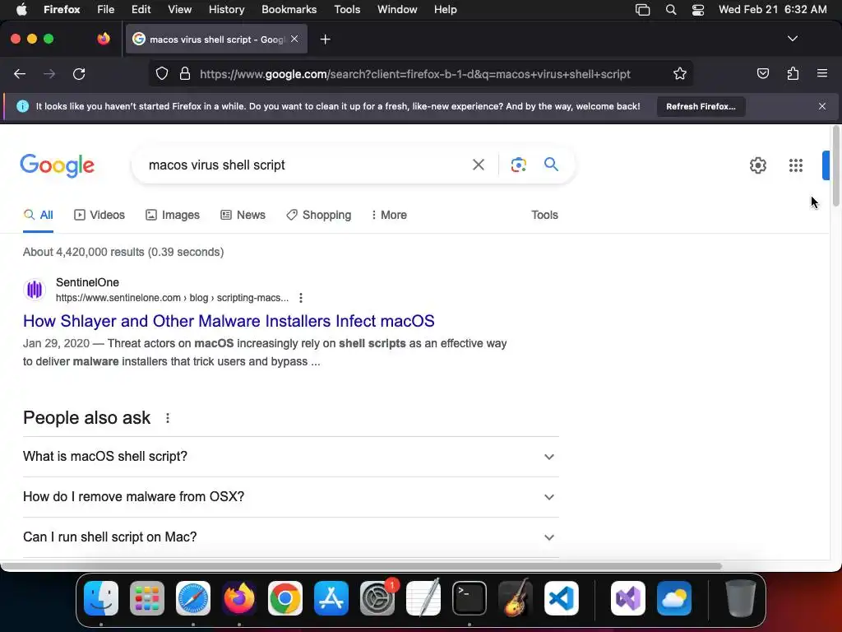The height and width of the screenshot is (632, 842).
Task: Open the search Tools options
Action: [x=544, y=215]
